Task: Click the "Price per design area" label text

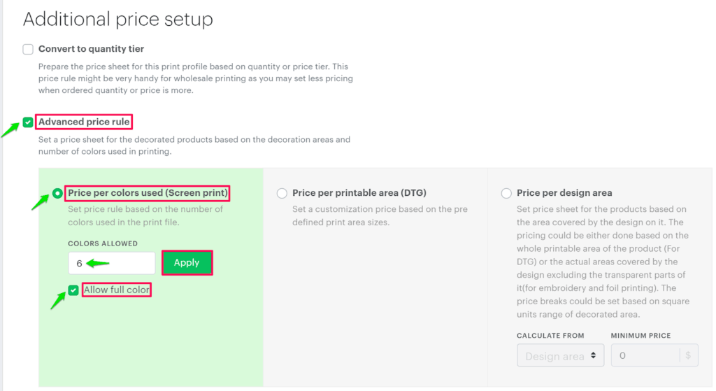Action: (564, 193)
